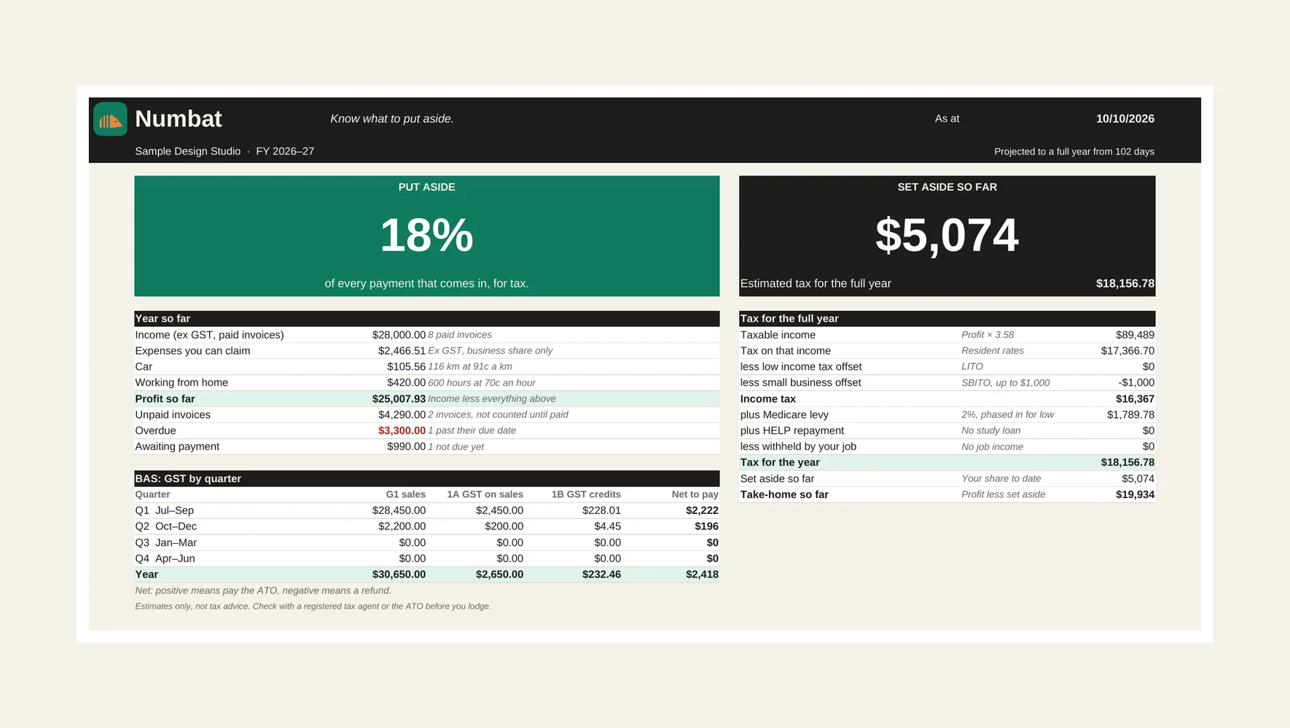The width and height of the screenshot is (1290, 728).
Task: Select Year total G1 sales $30,650.00
Action: pyautogui.click(x=399, y=574)
